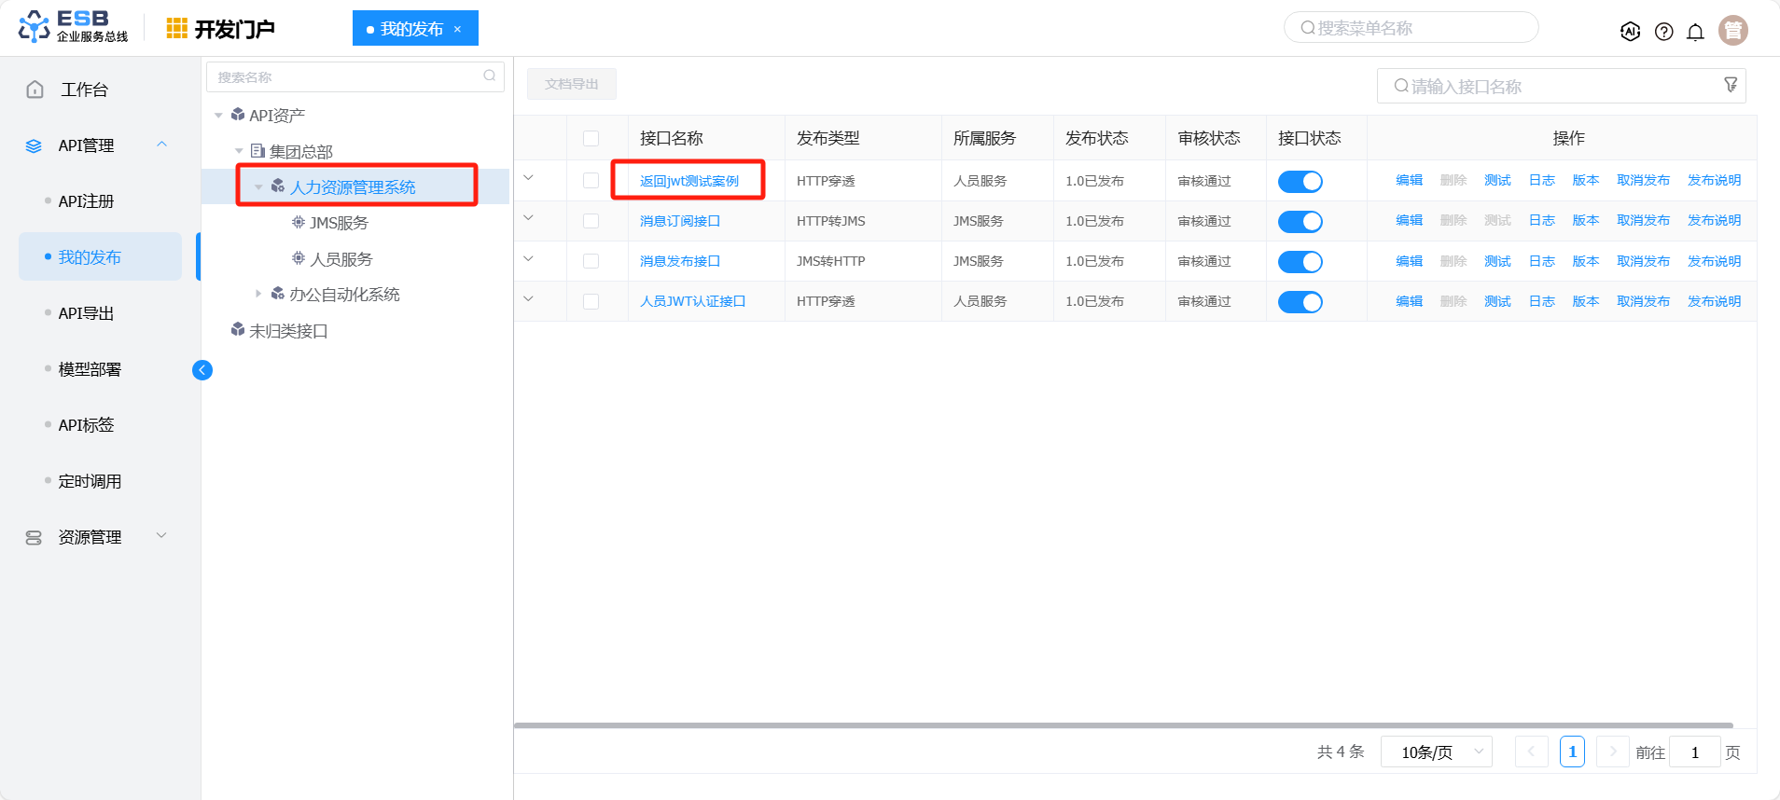Expand row details for 消息发布接口

528,259
